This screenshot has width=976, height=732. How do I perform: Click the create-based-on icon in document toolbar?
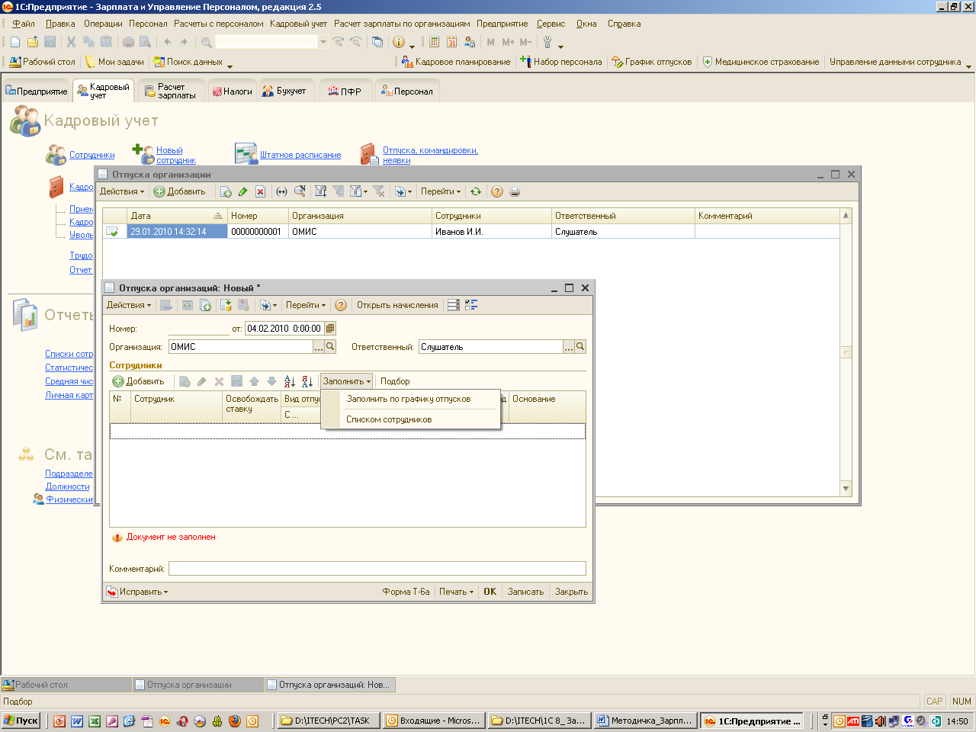click(268, 305)
